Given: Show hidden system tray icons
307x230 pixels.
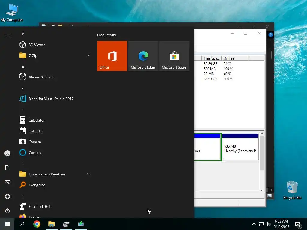Looking at the screenshot, I should (254, 224).
